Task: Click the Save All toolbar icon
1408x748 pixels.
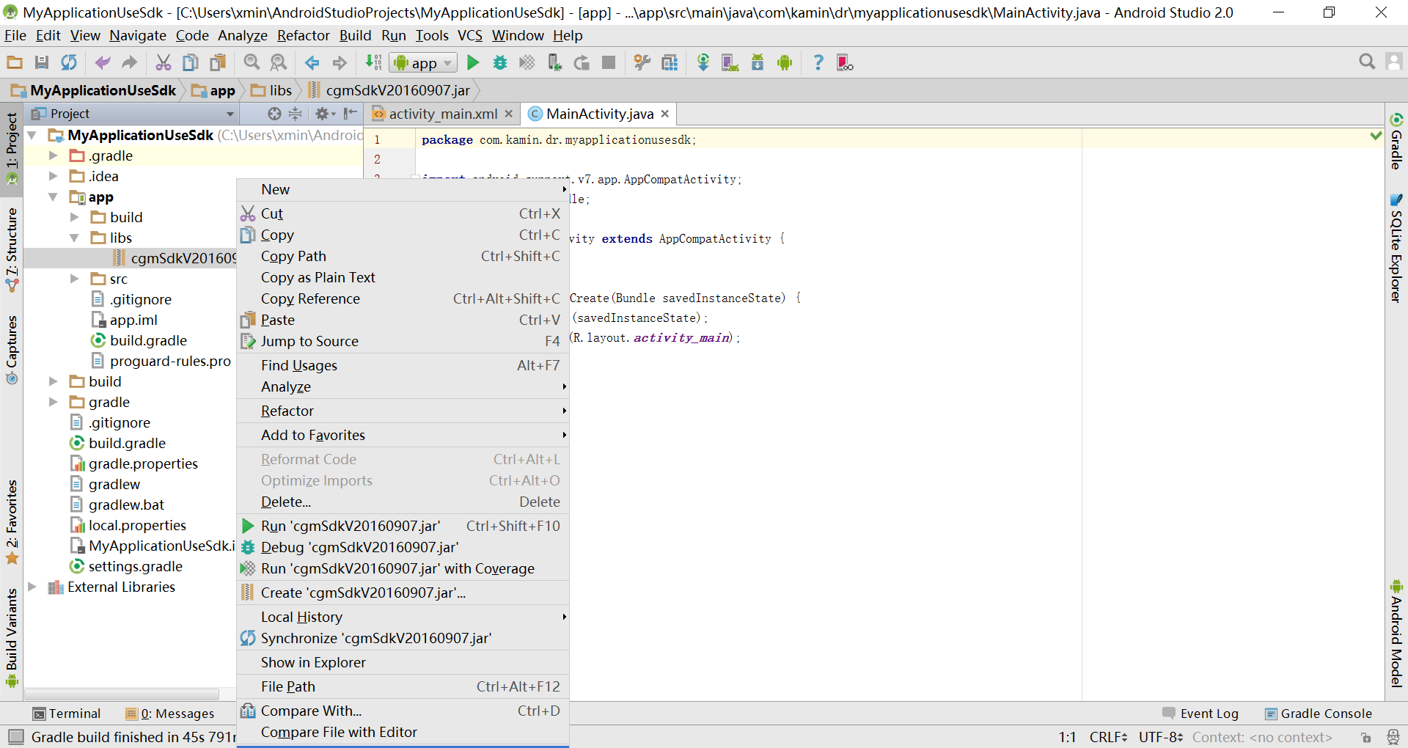Action: [42, 63]
